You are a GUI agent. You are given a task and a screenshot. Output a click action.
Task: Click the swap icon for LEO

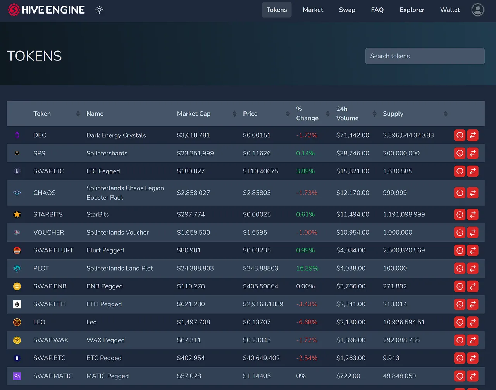coord(473,322)
